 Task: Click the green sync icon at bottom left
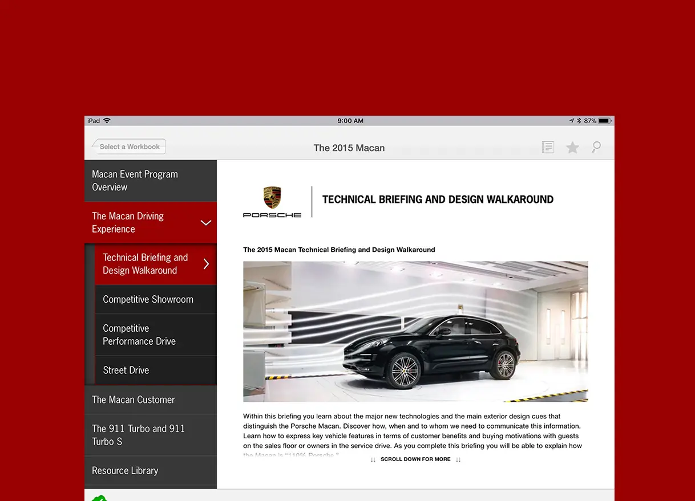tap(100, 498)
